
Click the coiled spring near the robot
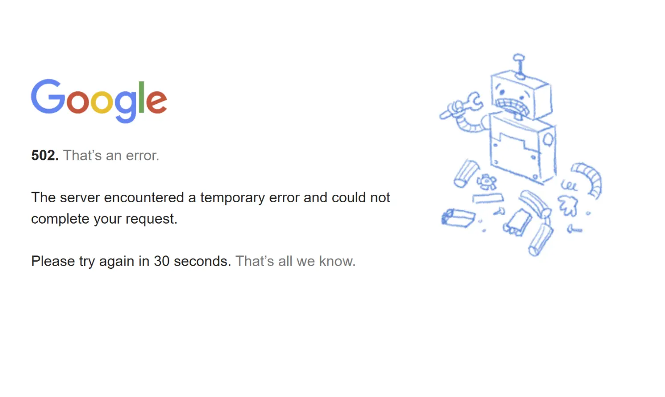pyautogui.click(x=569, y=185)
